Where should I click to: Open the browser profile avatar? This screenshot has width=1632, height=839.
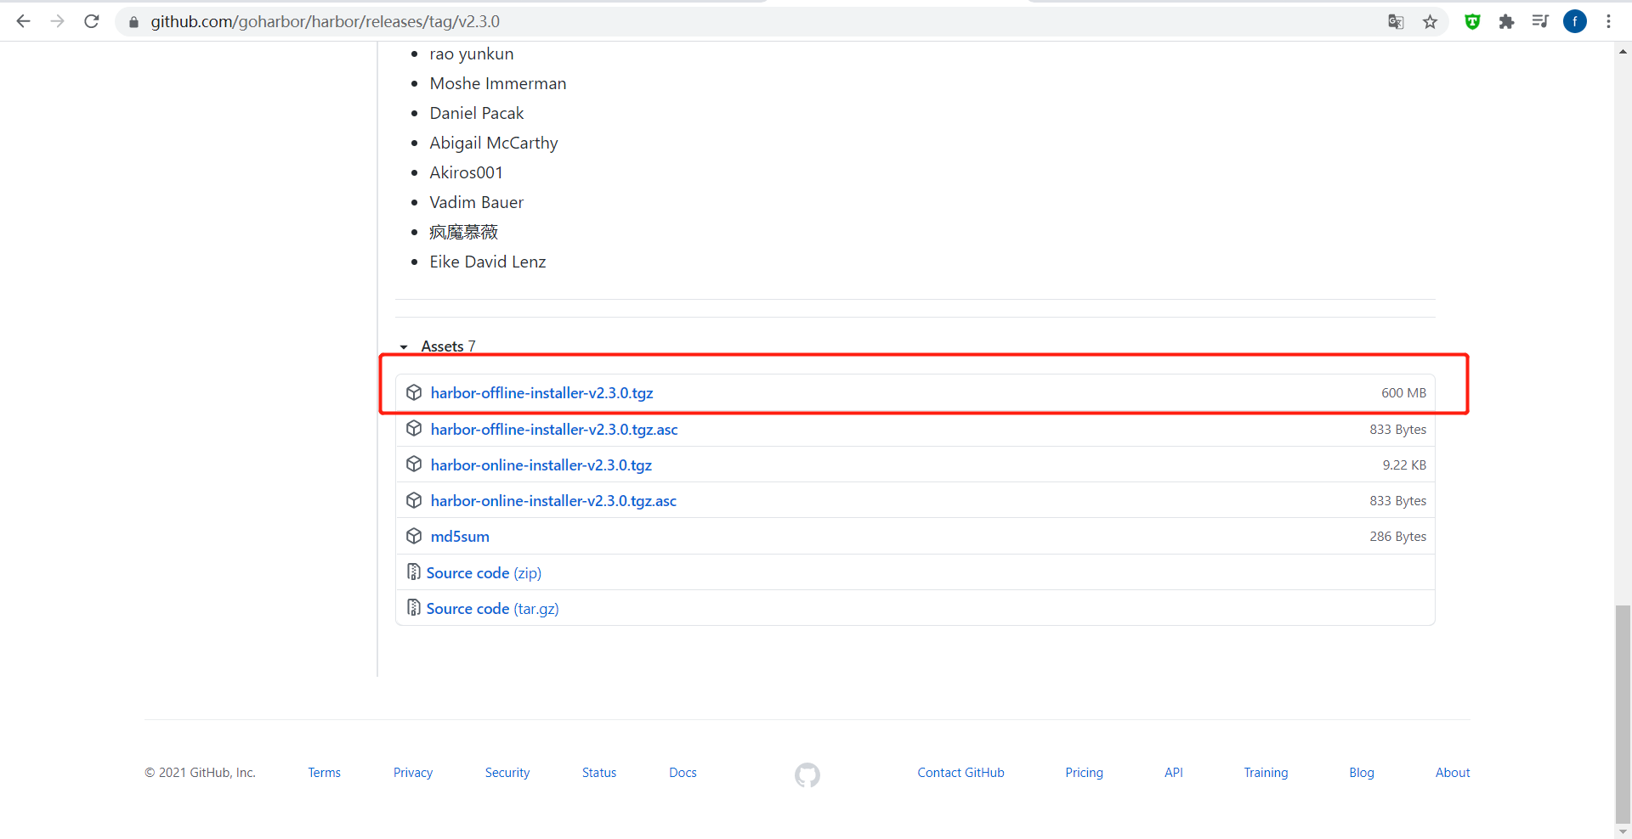(1575, 21)
